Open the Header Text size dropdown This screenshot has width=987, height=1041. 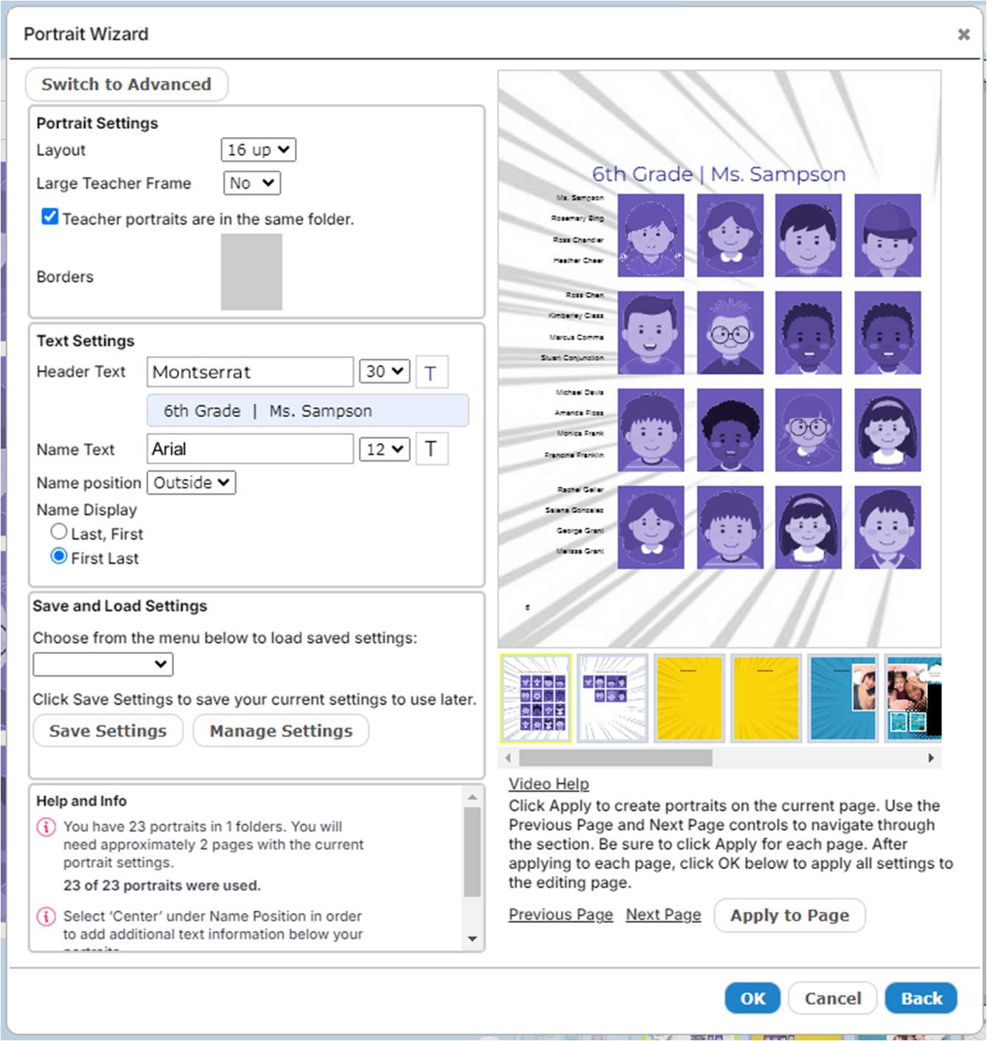(x=385, y=372)
